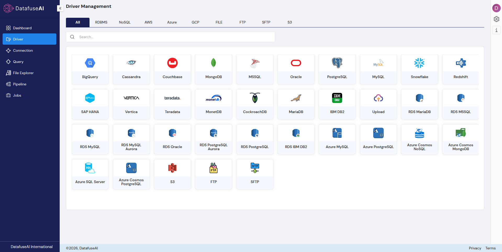Select the RDS MySQL Aurora icon
Screen dimensions: 502x252
[x=131, y=133]
